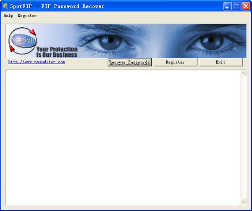
Task: Click the results pane scroll up arrow
Action: tap(243, 73)
